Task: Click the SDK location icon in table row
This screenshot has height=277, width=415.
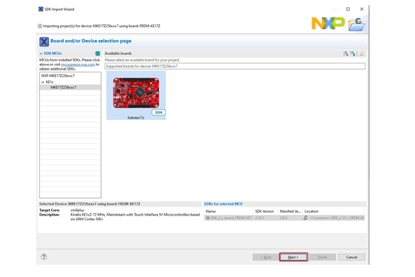Action: click(x=305, y=218)
